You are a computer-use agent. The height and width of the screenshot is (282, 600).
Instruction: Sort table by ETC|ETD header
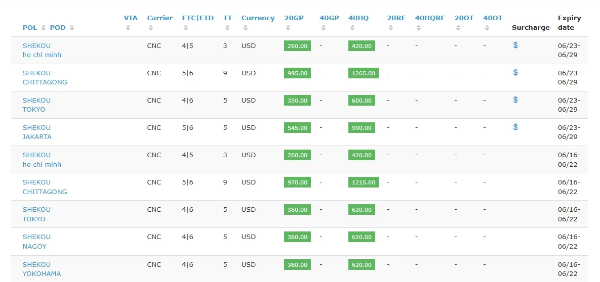197,18
